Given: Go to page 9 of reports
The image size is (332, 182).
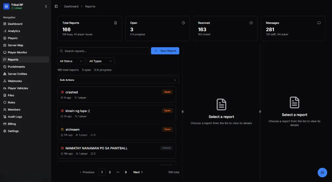Looking at the screenshot, I should click(x=126, y=172).
